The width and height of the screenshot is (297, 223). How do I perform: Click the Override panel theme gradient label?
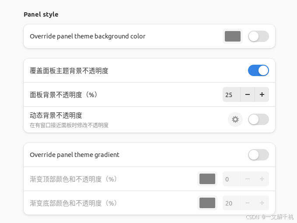click(74, 155)
